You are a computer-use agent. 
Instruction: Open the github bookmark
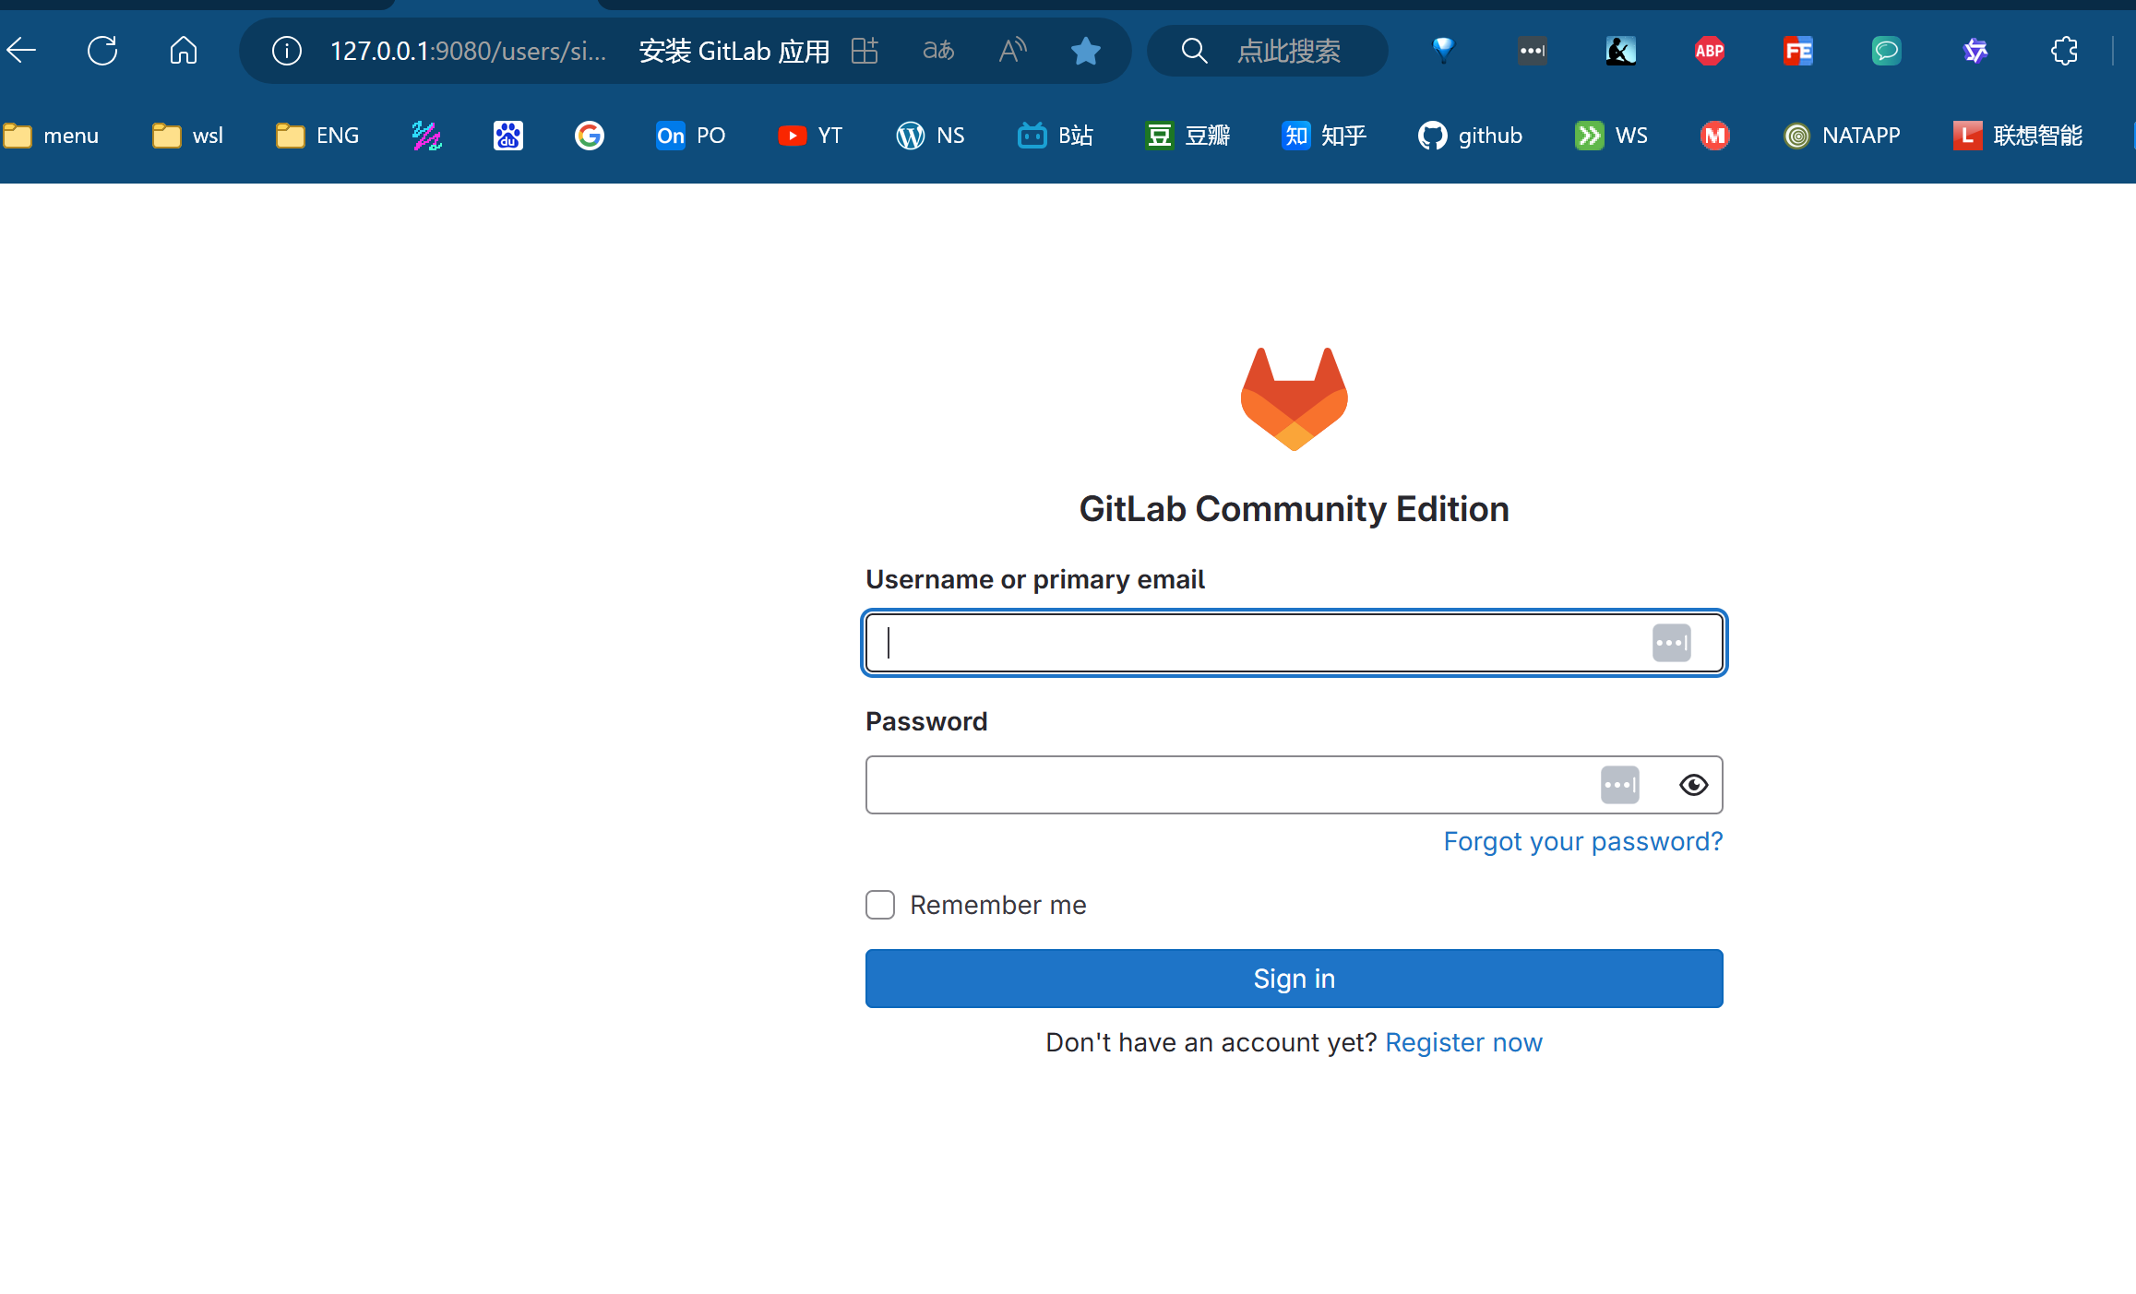point(1470,136)
